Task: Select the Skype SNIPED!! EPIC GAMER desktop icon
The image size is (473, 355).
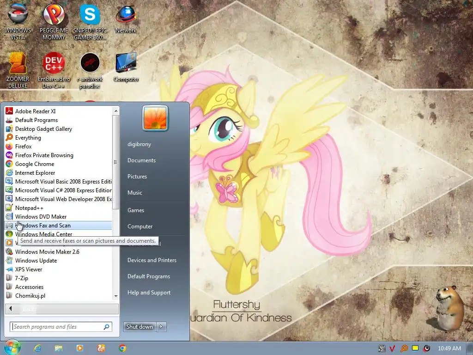Action: 90,21
